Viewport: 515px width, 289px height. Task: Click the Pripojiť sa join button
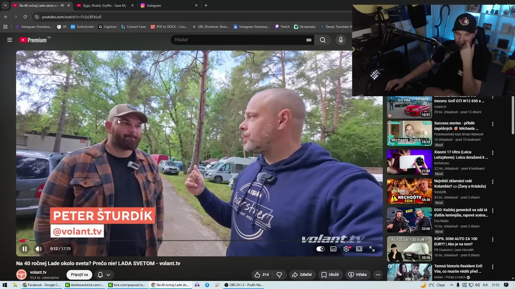point(79,275)
